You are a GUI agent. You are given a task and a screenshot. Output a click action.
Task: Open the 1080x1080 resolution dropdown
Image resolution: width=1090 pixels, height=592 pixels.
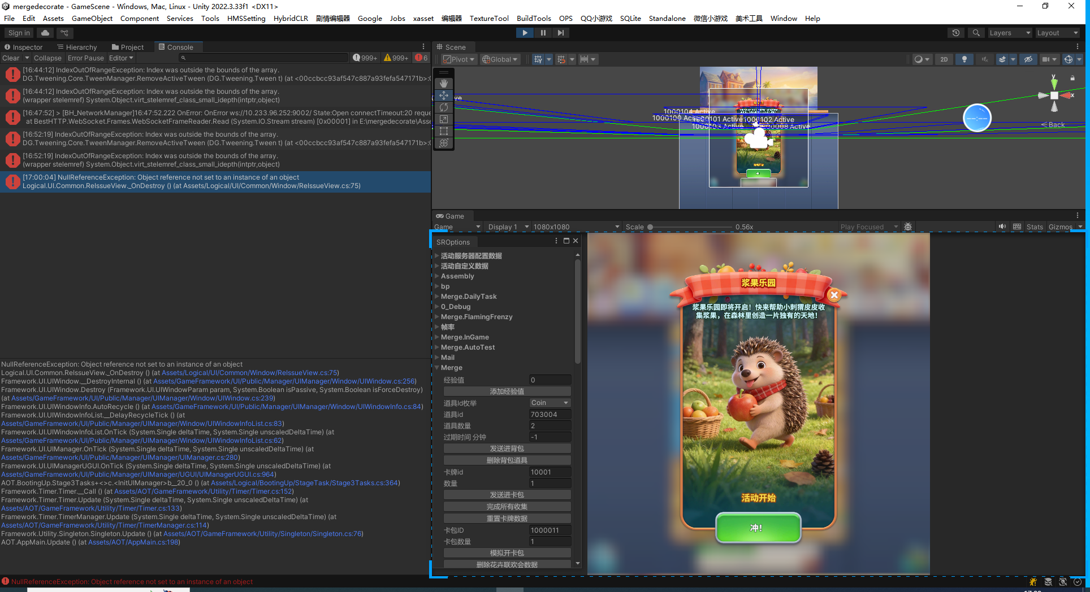pos(576,227)
